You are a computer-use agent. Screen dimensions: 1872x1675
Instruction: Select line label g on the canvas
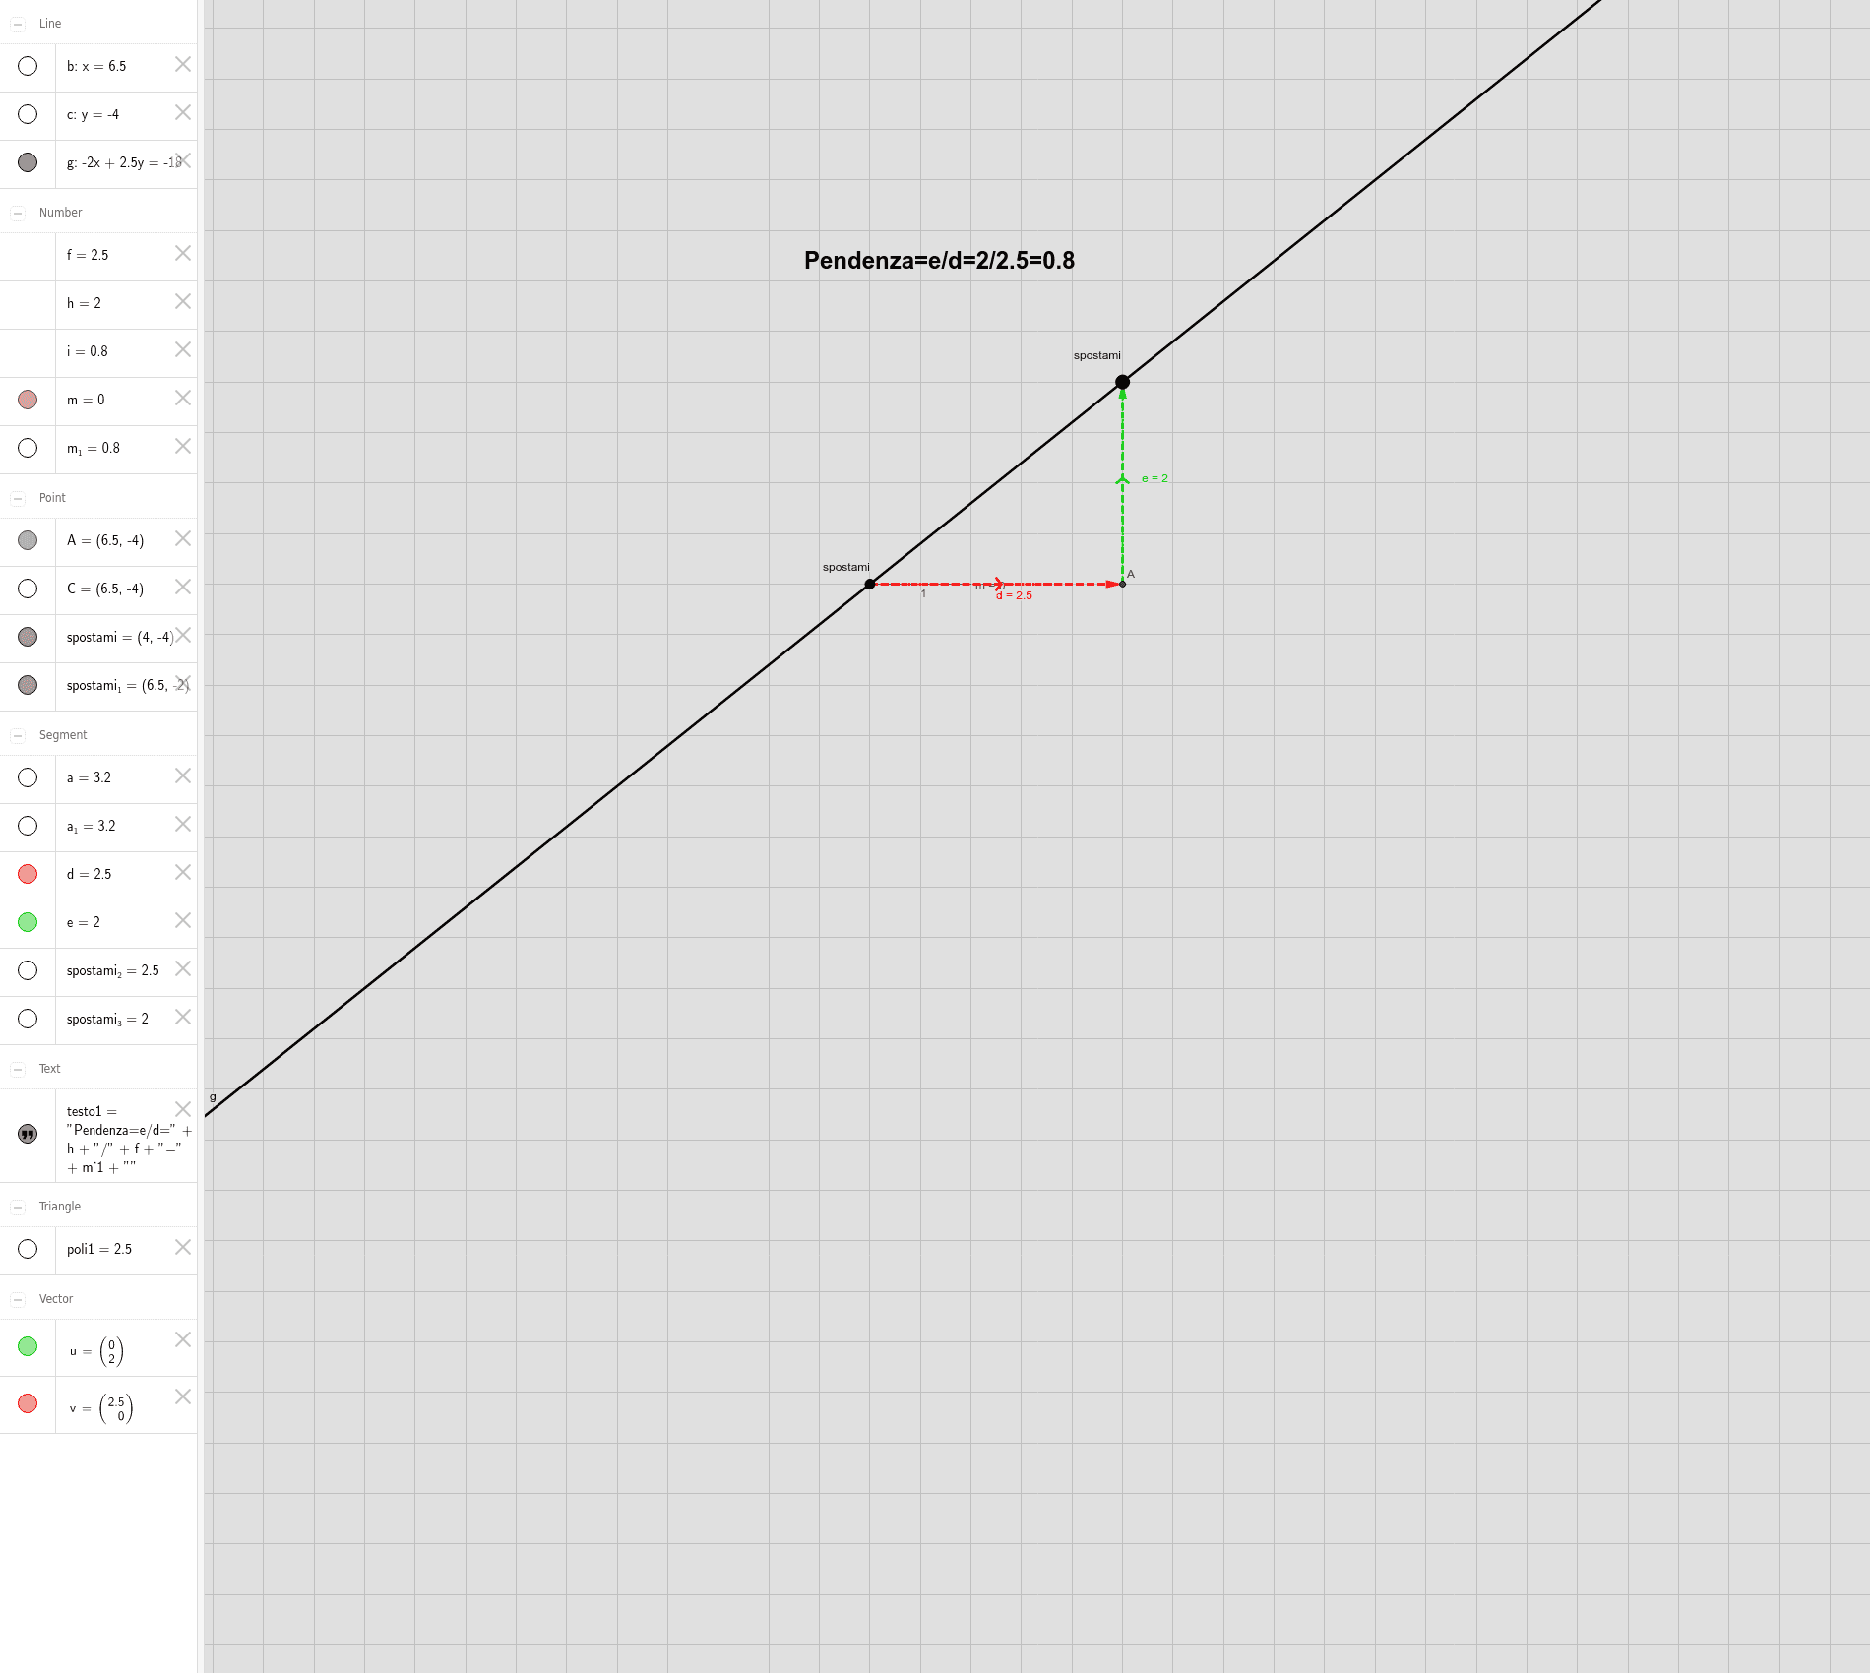[213, 1096]
